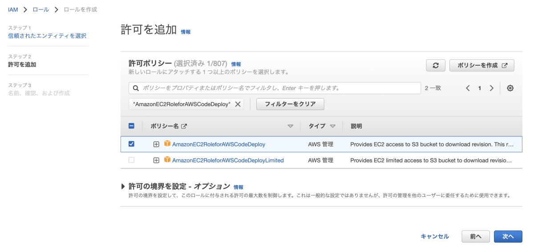The height and width of the screenshot is (250, 534).
Task: Click the refresh policies icon button
Action: click(436, 65)
